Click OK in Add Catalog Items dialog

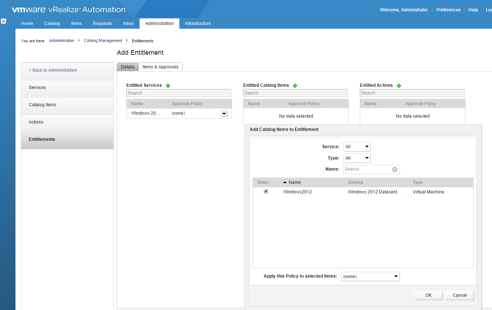tap(429, 295)
